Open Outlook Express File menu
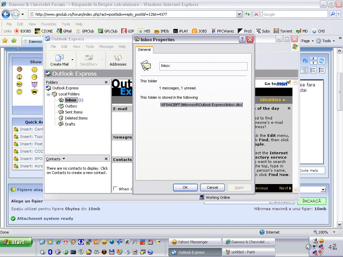 53,47
